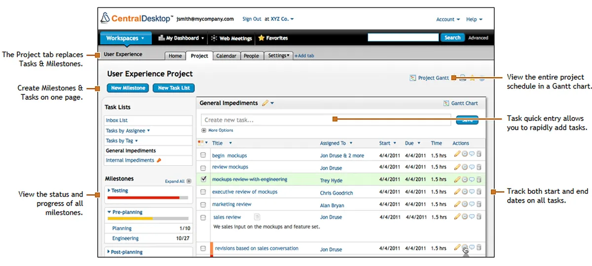
Task: Open the Account dropdown menu
Action: (x=448, y=19)
